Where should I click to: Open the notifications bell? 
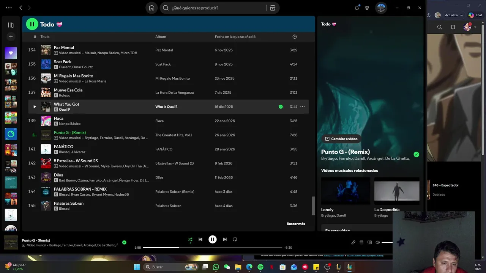(x=357, y=8)
